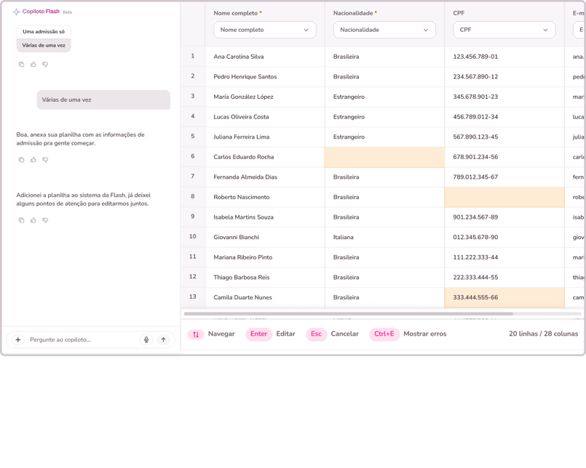Viewport: 586px width, 468px height.
Task: Activate the microphone voice input
Action: pos(146,339)
